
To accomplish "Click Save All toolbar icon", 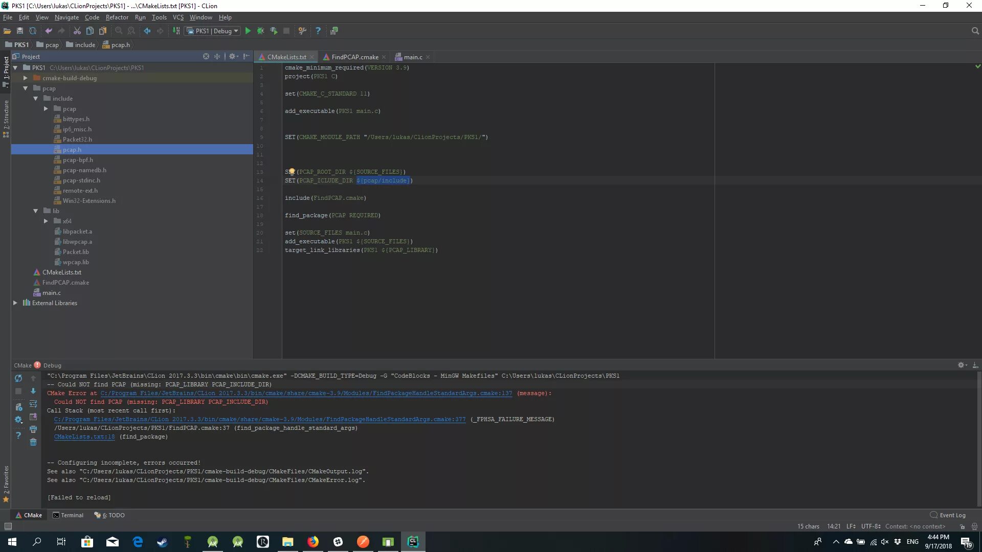I will pos(20,31).
